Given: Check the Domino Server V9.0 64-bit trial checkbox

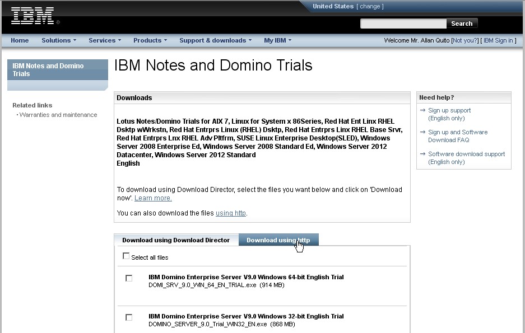Looking at the screenshot, I should pyautogui.click(x=129, y=278).
